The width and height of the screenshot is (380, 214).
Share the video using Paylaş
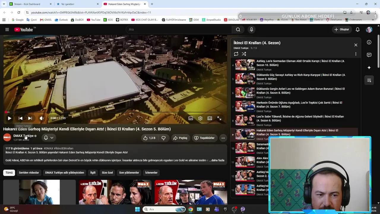(180, 138)
